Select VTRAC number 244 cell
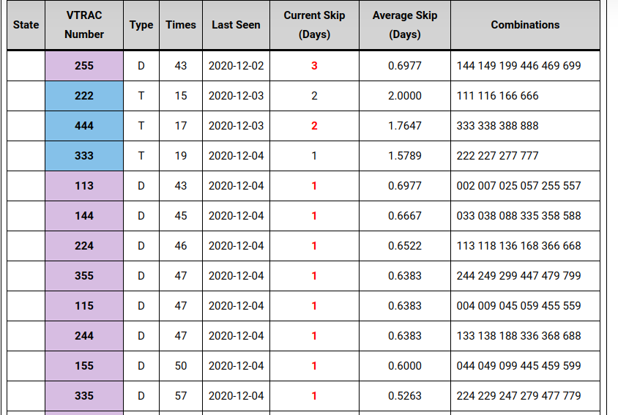 [x=84, y=335]
